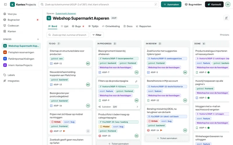Open the KantexAI assistant
The image size is (233, 145).
(x=214, y=4)
